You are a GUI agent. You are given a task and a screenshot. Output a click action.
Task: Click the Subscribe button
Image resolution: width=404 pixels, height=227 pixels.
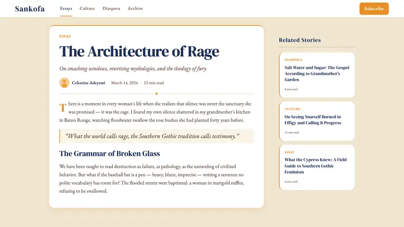click(x=374, y=9)
